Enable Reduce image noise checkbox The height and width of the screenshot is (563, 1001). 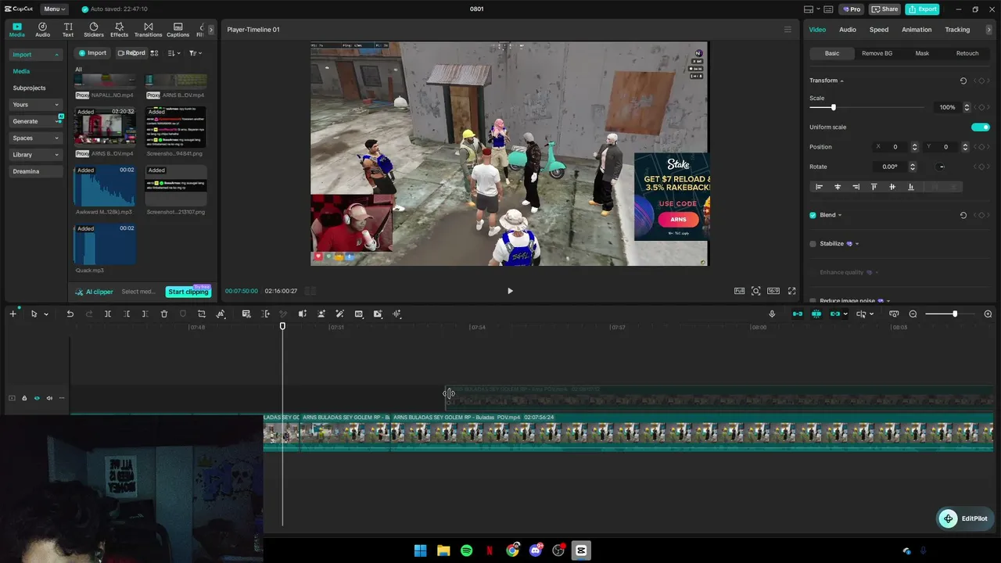[x=813, y=301]
